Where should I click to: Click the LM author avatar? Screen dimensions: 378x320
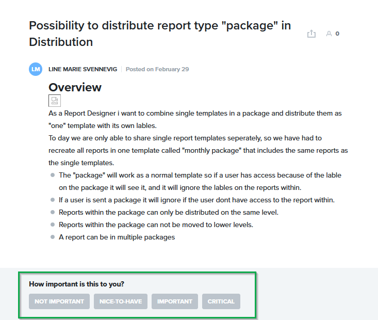36,69
